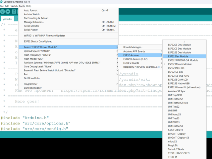Expand the Port submenu
This screenshot has height=159, width=212.
(69, 74)
